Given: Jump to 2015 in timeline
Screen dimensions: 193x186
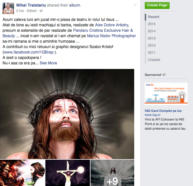Looking at the screenshot, I should [x=152, y=24].
